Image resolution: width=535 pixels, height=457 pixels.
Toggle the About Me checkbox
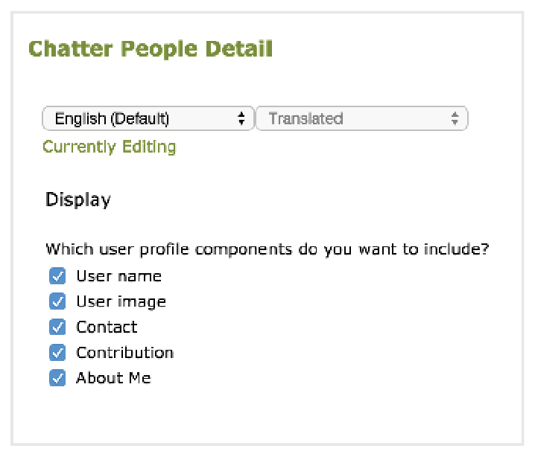57,378
